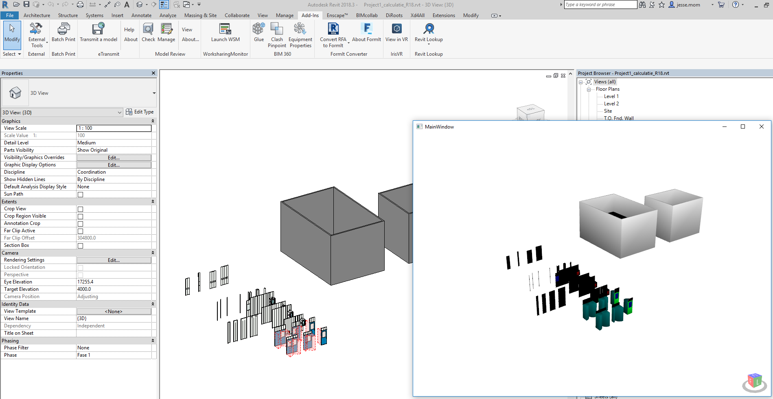This screenshot has height=399, width=773.
Task: Toggle the Crop View checkbox
Action: pos(80,209)
